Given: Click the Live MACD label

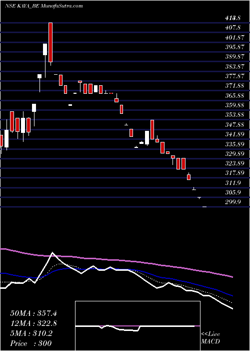Looking at the screenshot, I should (x=210, y=338).
